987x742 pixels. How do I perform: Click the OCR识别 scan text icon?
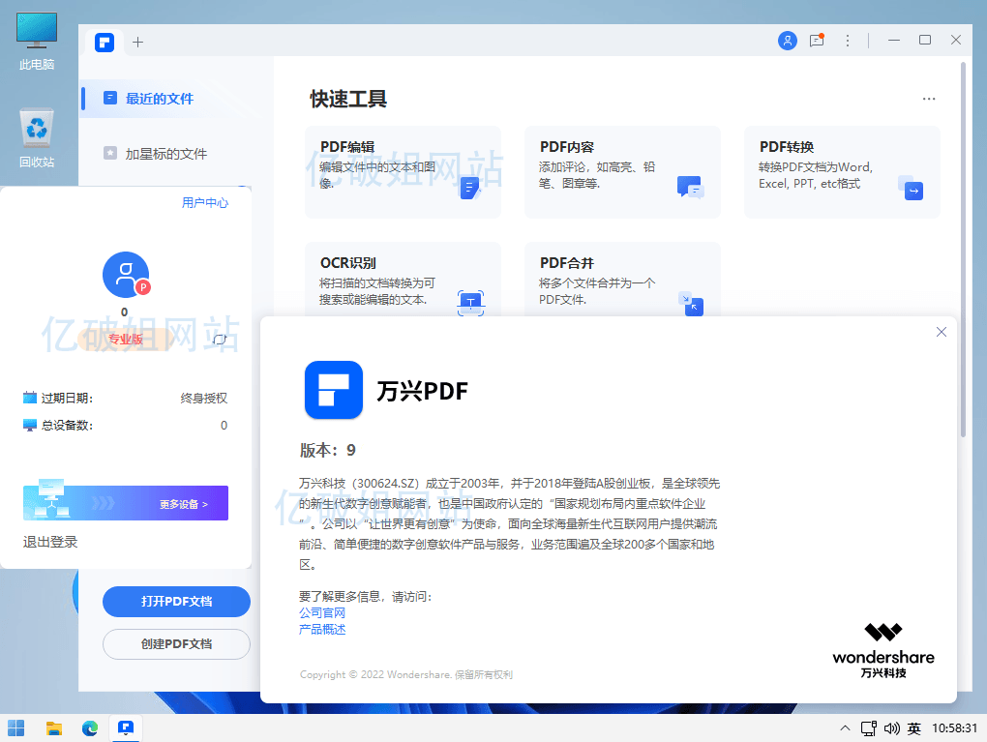(x=471, y=303)
